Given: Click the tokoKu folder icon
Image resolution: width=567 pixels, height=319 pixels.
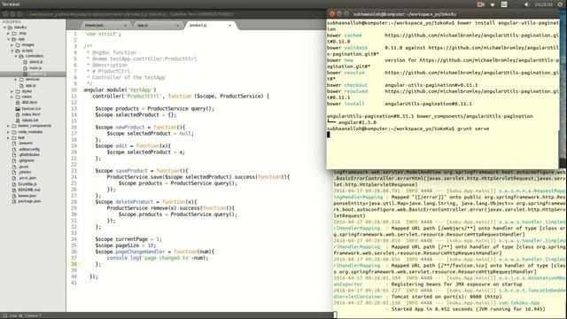Looking at the screenshot, I should pyautogui.click(x=10, y=27).
